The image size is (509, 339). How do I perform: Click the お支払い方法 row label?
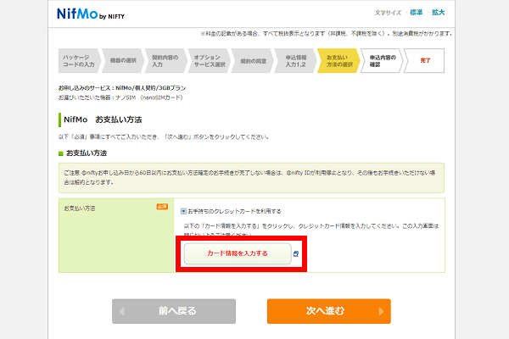80,208
